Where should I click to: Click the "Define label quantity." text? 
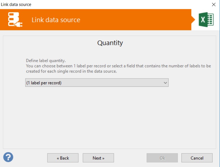(x=46, y=60)
